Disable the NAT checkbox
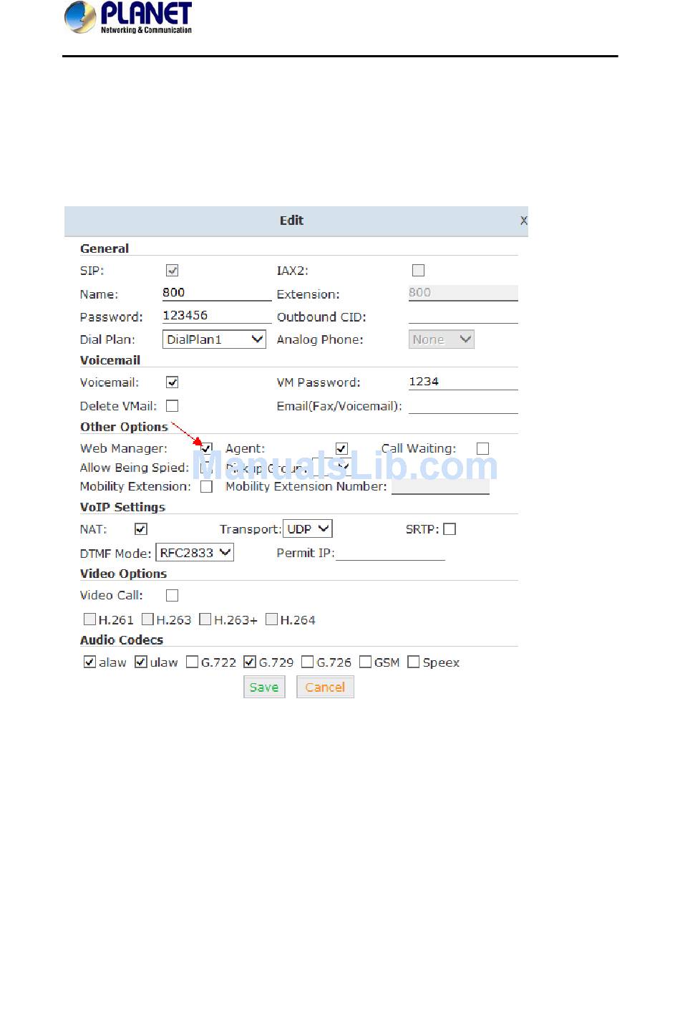 click(x=141, y=529)
